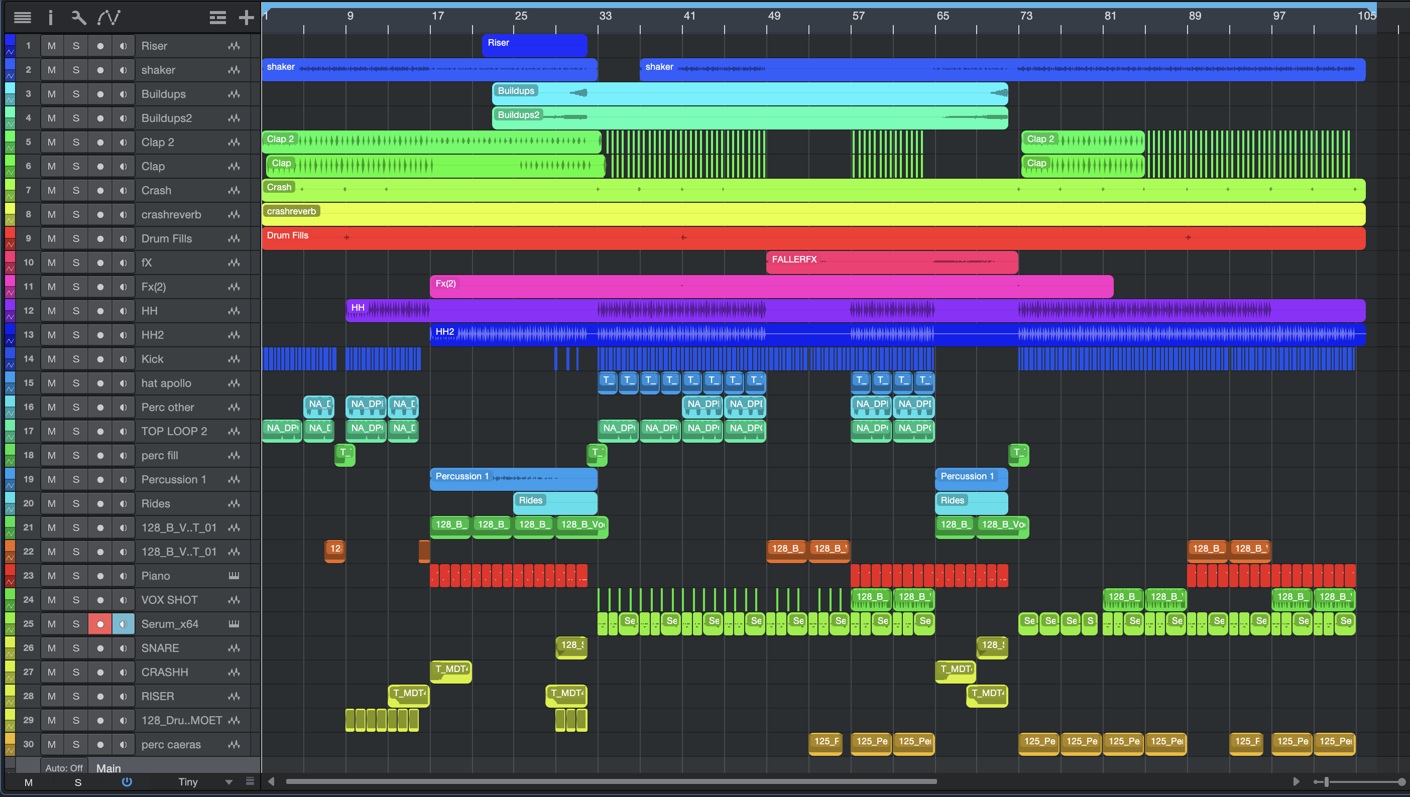Click the scroll right arrow
Viewport: 1410px width, 797px height.
pos(1296,781)
